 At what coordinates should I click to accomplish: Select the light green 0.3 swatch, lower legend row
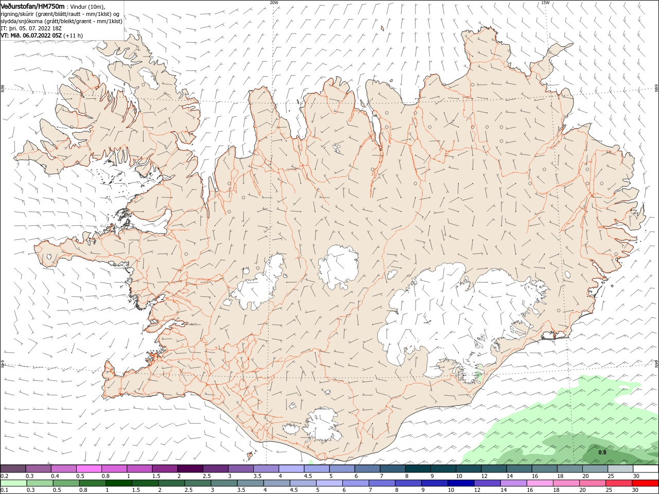[40, 484]
